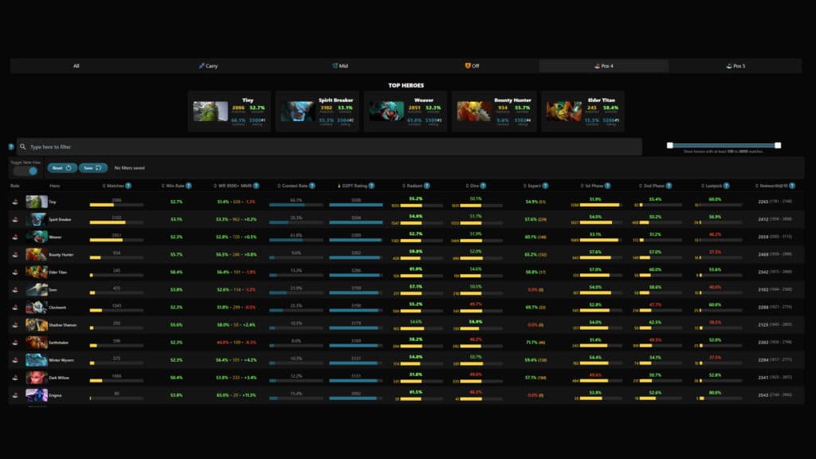Sort the table by 1st Phase column
Viewport: 816px width, 459px height.
[593, 186]
